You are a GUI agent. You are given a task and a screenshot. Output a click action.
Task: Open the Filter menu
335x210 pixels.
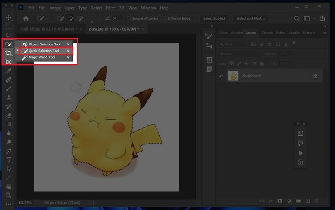click(111, 8)
